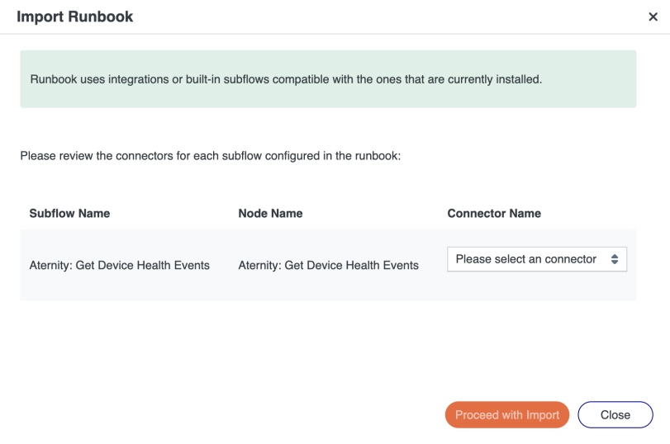The height and width of the screenshot is (444, 670).
Task: Click the Aternity node name cell
Action: point(329,265)
